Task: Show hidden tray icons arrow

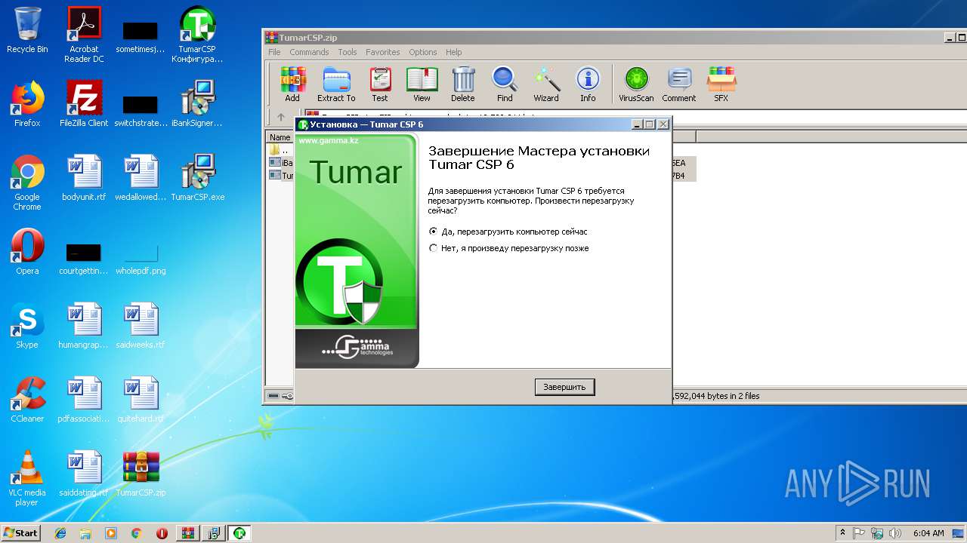Action: point(842,533)
